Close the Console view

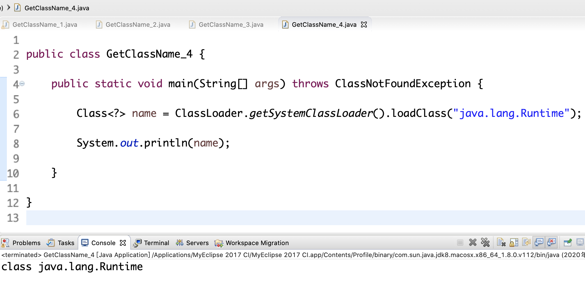(123, 243)
